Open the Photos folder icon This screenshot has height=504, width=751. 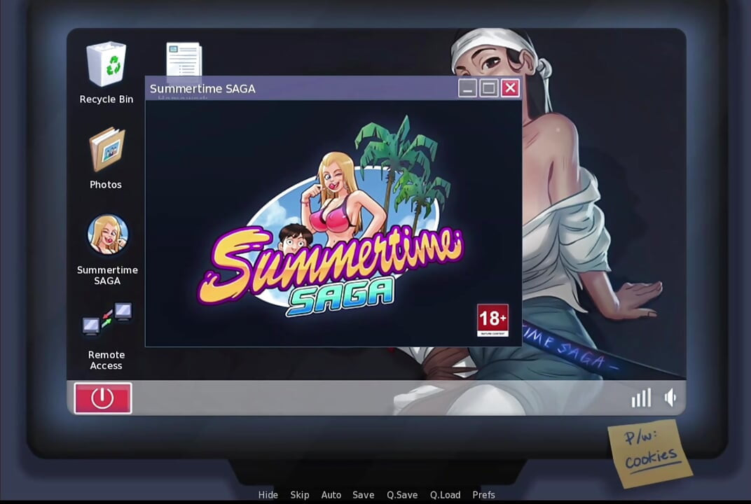pos(106,149)
